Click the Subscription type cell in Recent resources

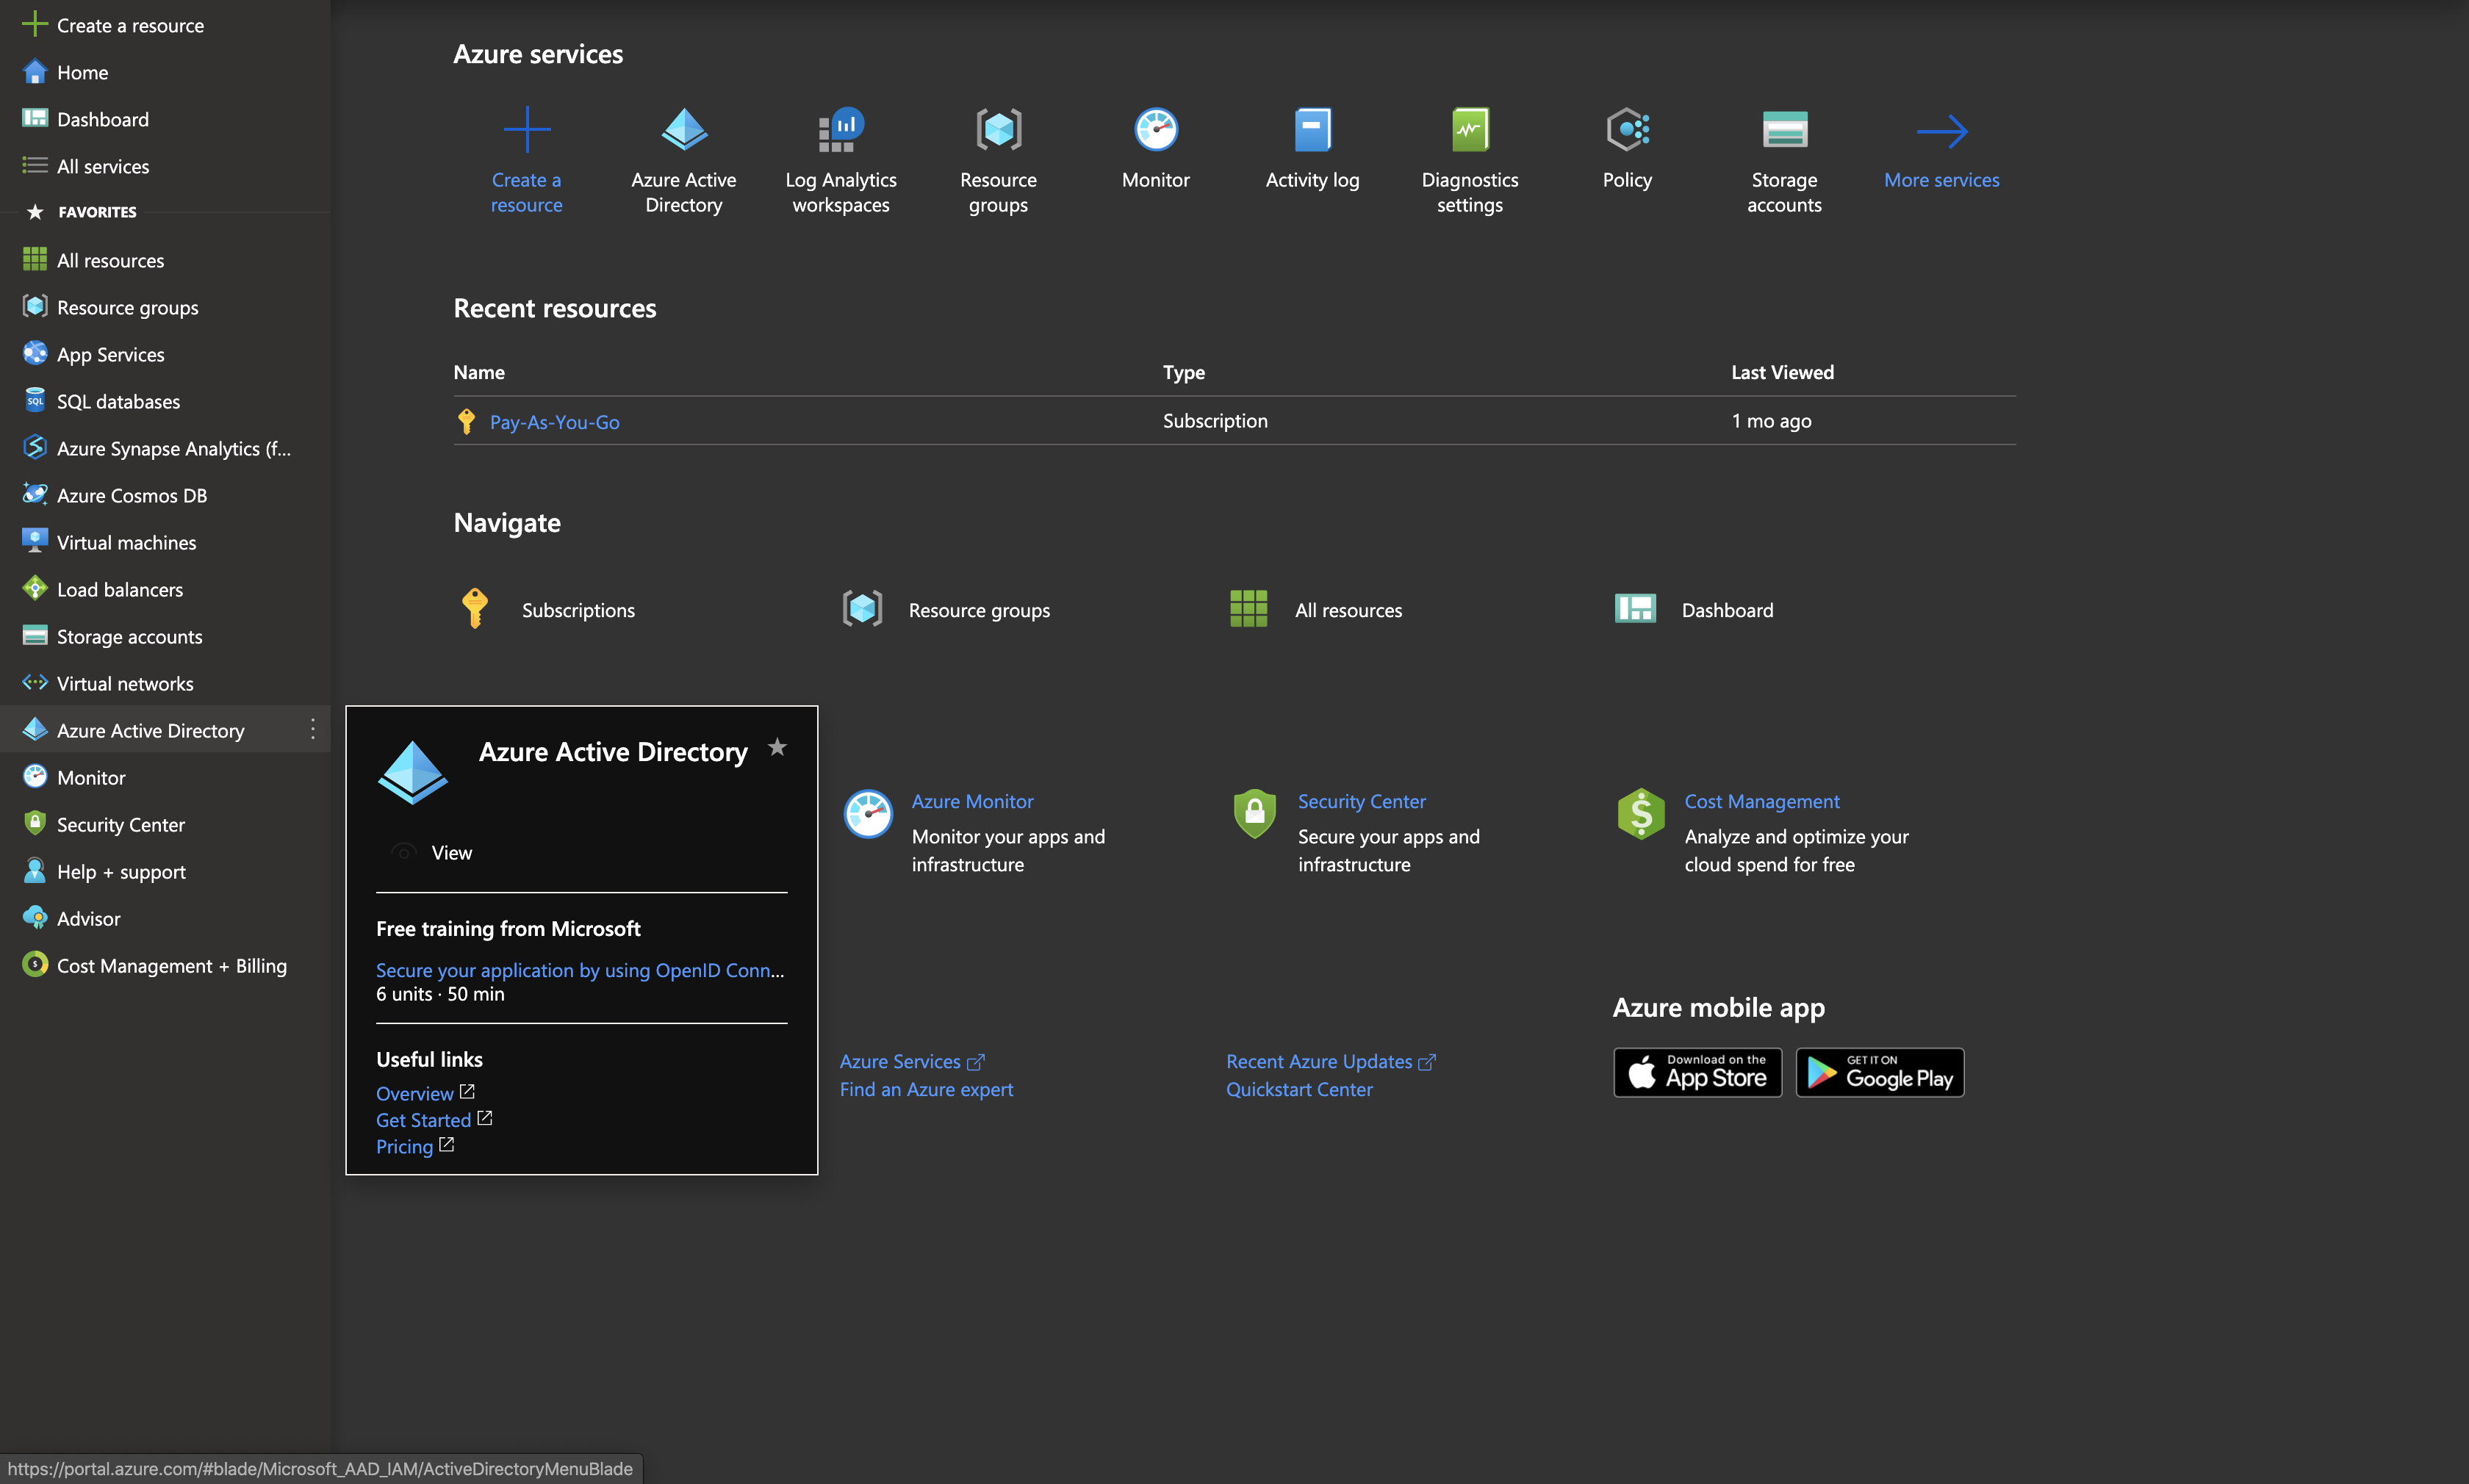(x=1215, y=421)
